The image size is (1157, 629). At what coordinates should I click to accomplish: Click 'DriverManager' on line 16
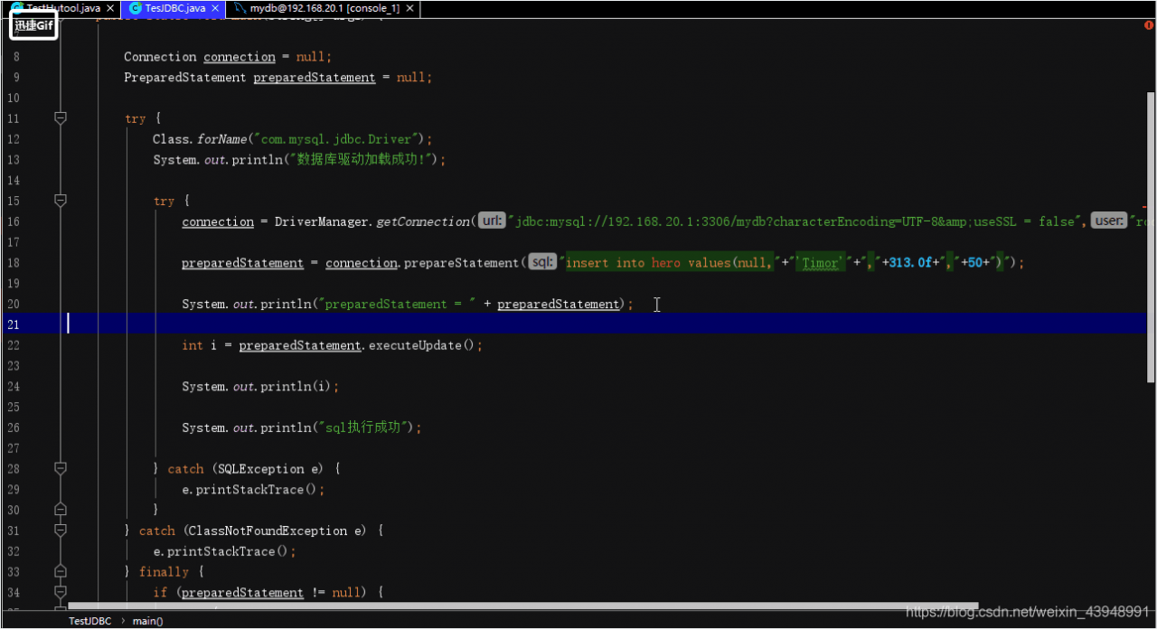pos(322,221)
